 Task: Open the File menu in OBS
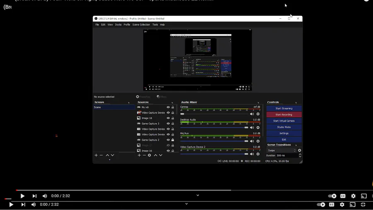(x=97, y=25)
